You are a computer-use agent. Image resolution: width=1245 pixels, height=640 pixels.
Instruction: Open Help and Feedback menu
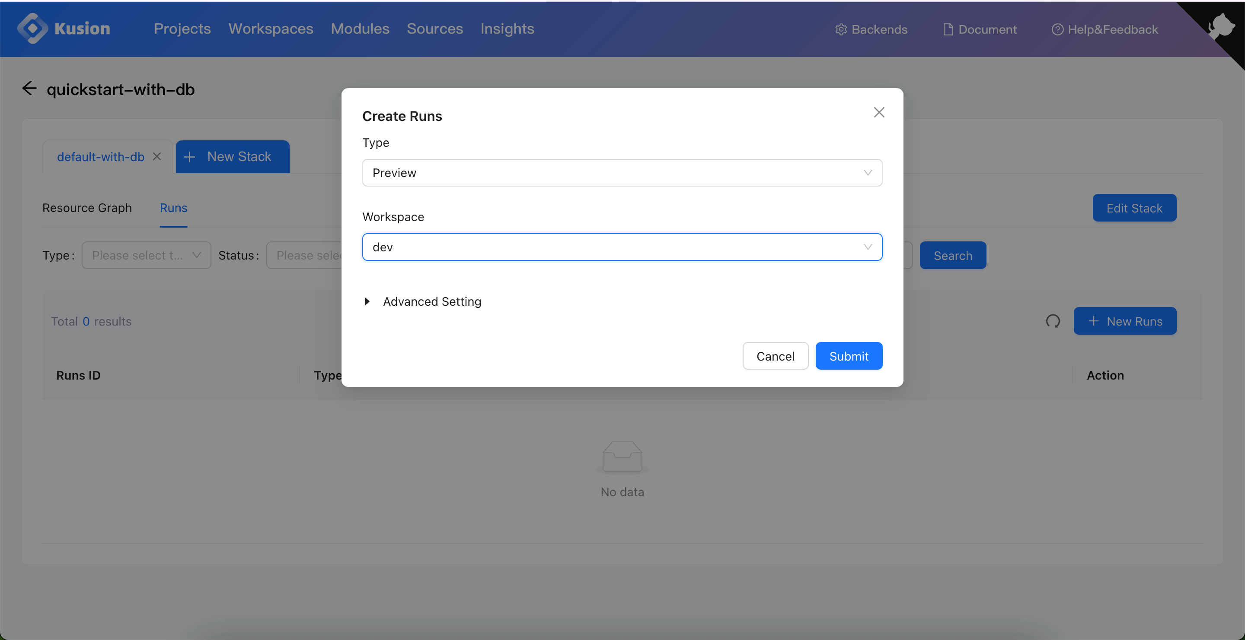pyautogui.click(x=1105, y=29)
